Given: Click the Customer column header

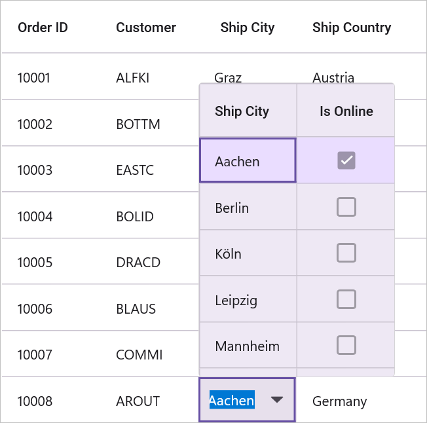Looking at the screenshot, I should [146, 28].
